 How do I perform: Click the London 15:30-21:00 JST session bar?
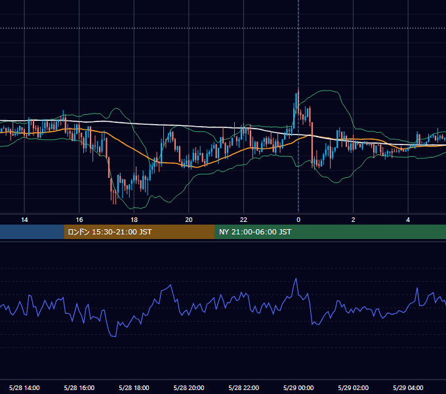point(139,232)
